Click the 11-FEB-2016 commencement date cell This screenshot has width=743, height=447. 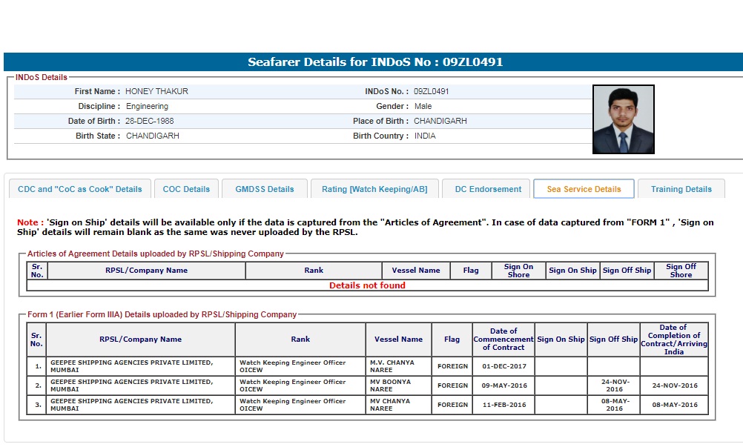pyautogui.click(x=503, y=405)
